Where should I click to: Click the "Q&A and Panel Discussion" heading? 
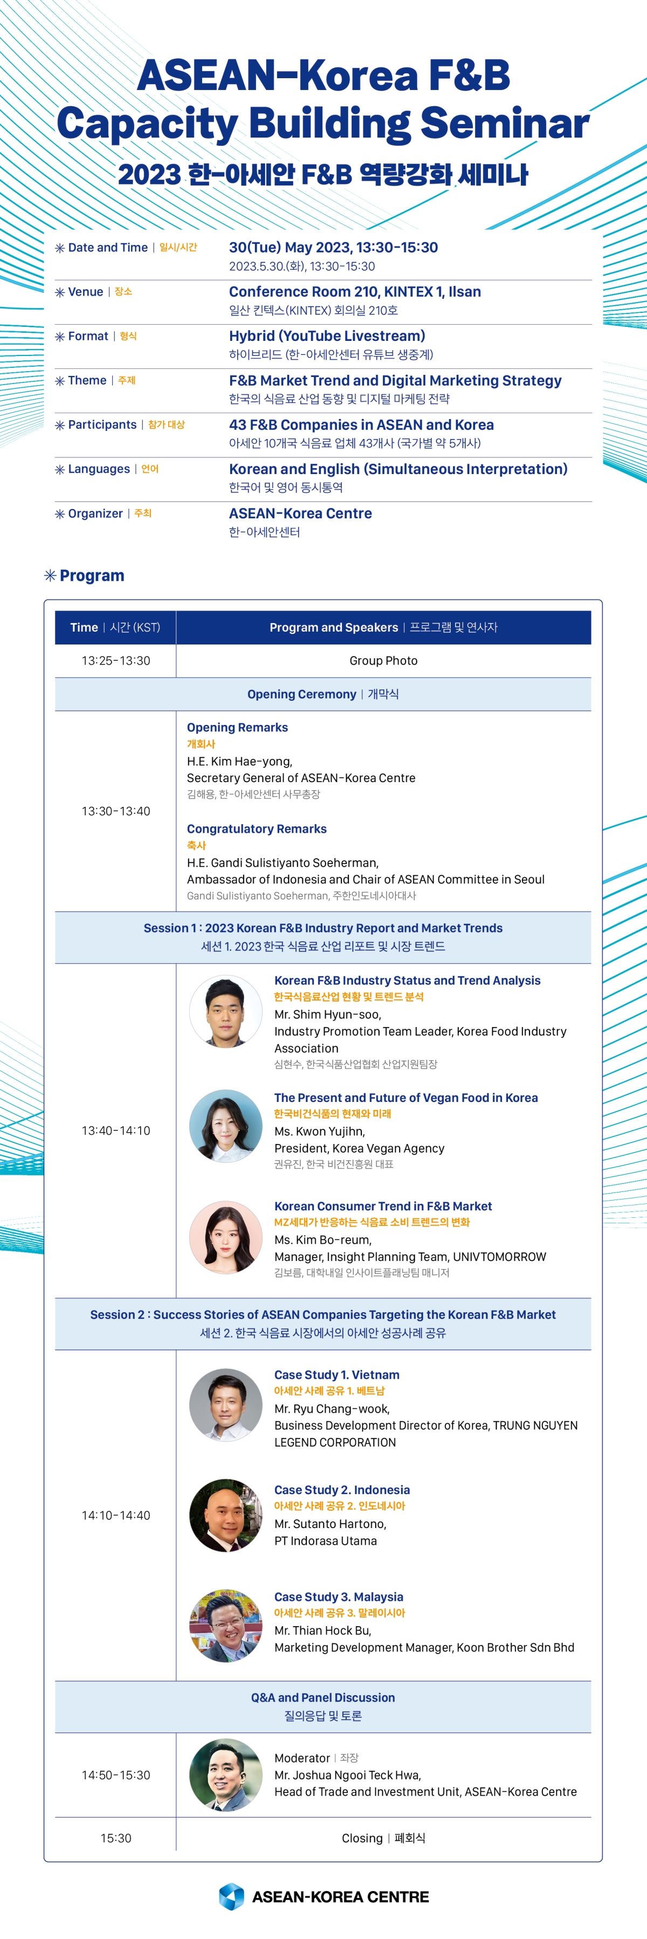[323, 1697]
